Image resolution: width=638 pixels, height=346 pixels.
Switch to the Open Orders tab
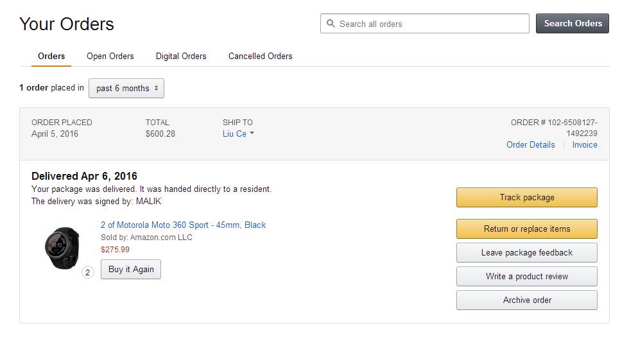click(110, 56)
